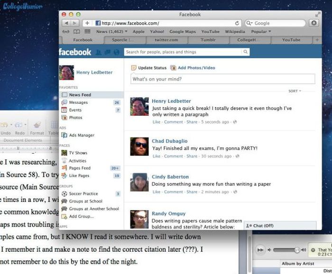
Task: Open the Activities page
Action: point(77,161)
